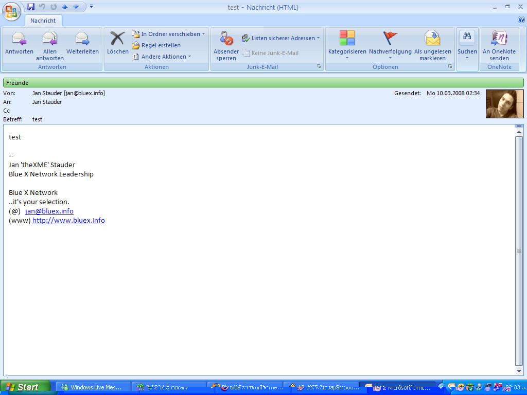
Task: Expand the Andere Aktionen dropdown
Action: (162, 57)
